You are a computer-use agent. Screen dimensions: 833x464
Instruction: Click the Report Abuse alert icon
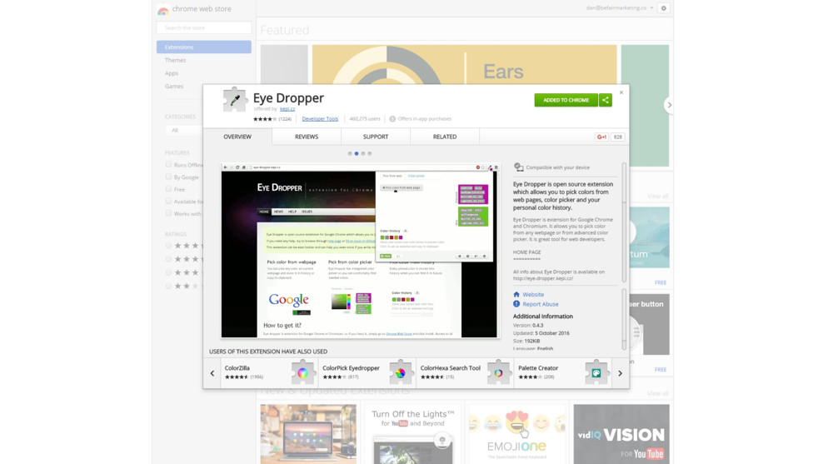[516, 304]
